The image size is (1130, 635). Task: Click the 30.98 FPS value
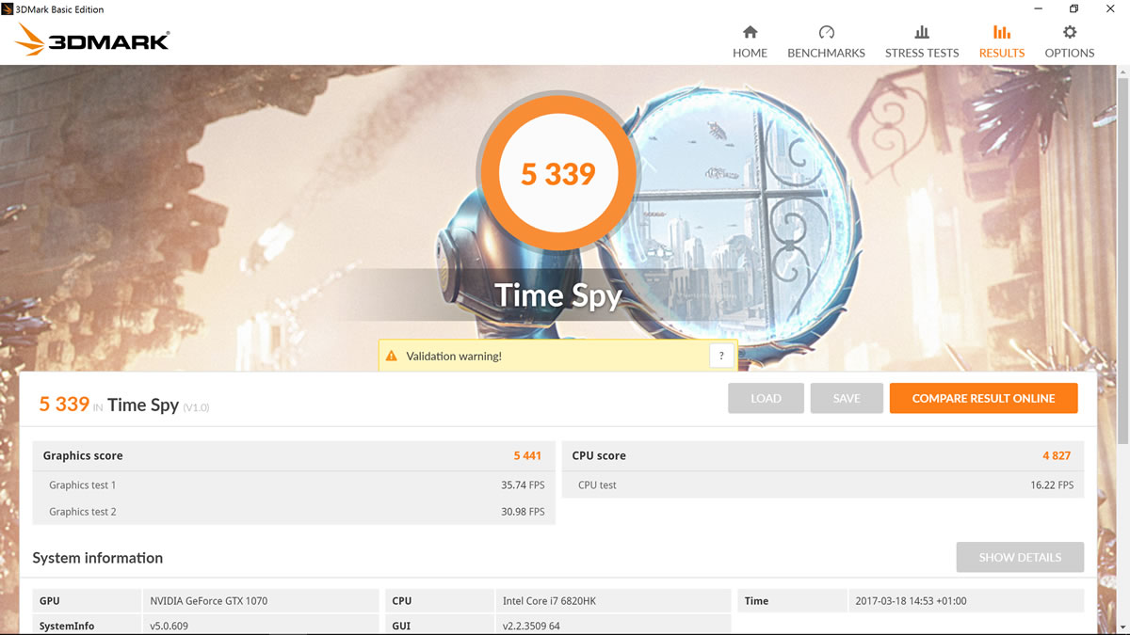tap(522, 512)
